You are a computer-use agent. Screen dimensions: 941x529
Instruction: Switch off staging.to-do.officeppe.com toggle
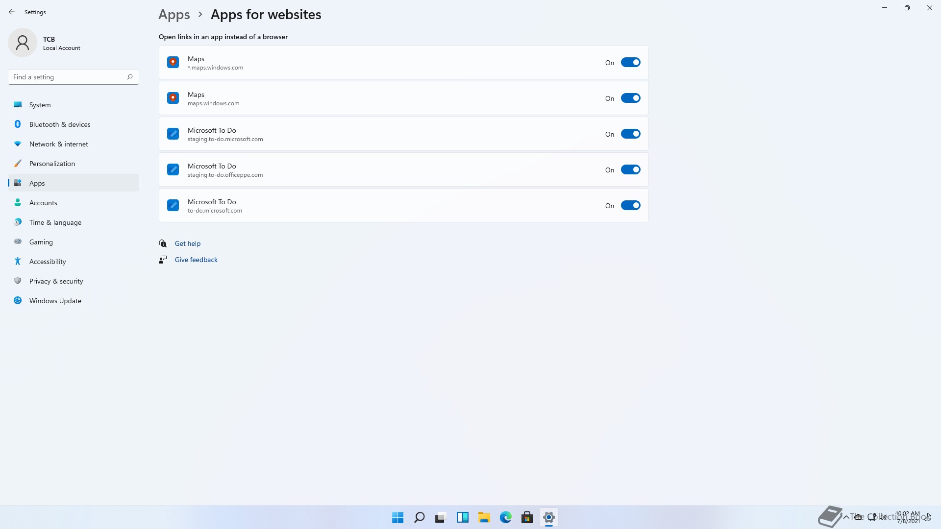click(630, 169)
